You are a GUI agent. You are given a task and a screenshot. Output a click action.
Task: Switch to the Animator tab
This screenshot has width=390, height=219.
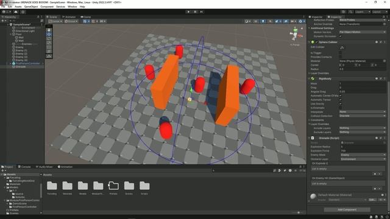tap(69, 17)
